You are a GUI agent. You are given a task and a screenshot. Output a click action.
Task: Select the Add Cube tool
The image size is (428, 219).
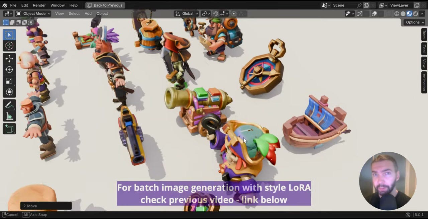click(x=9, y=129)
